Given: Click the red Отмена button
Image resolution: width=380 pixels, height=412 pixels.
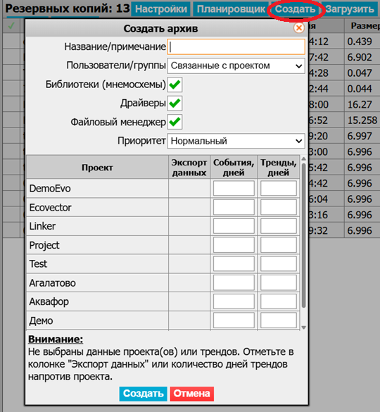Looking at the screenshot, I should point(191,394).
